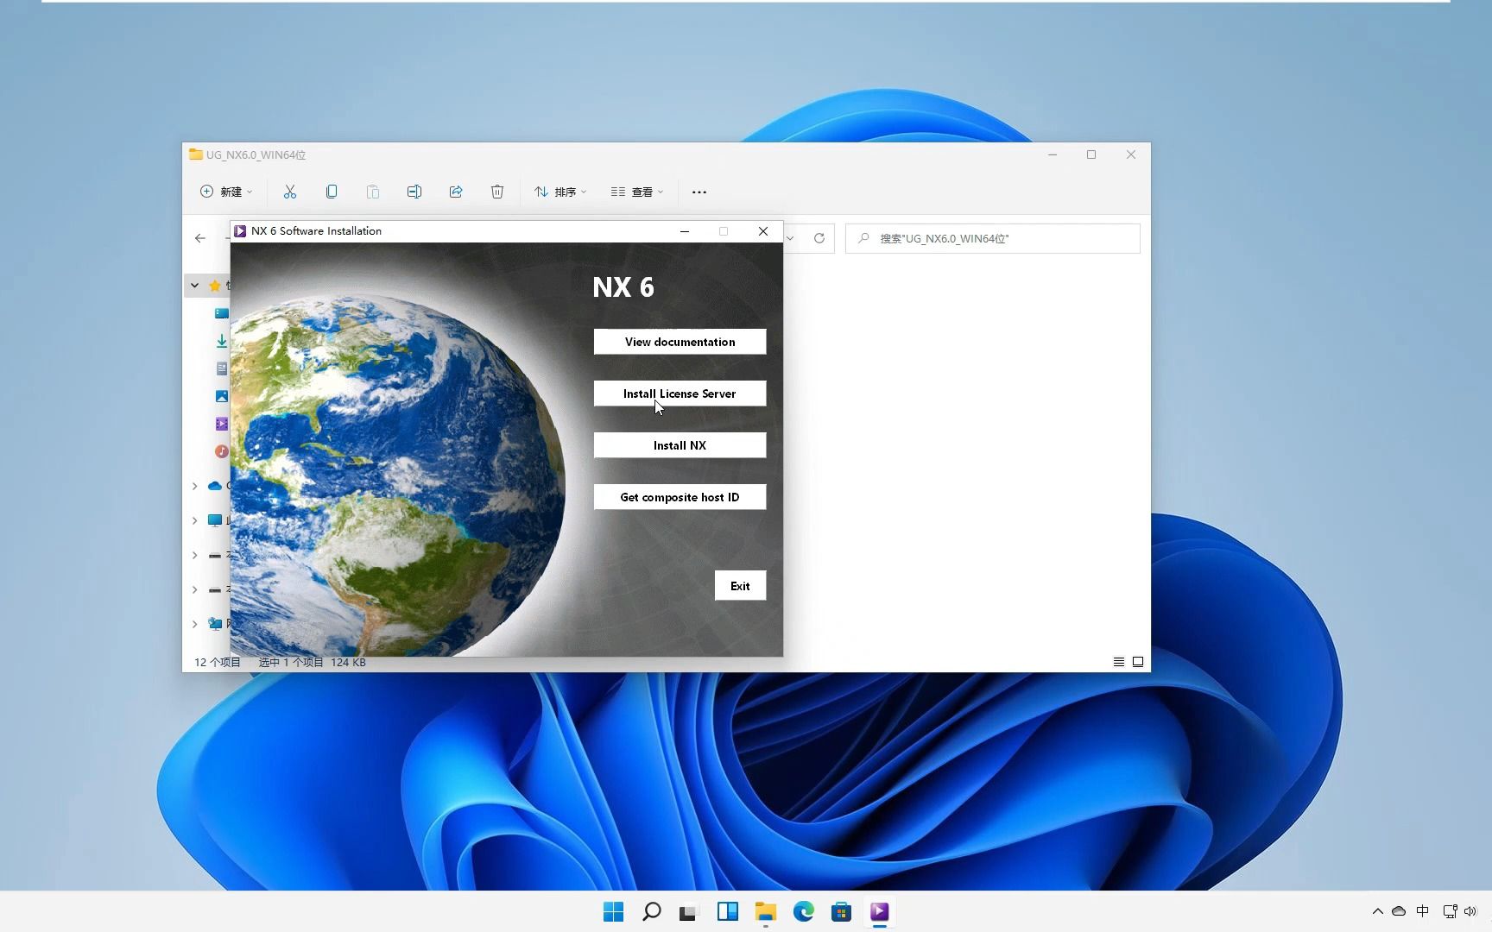Click the Copy icon in Explorer toolbar
1492x932 pixels.
click(332, 192)
